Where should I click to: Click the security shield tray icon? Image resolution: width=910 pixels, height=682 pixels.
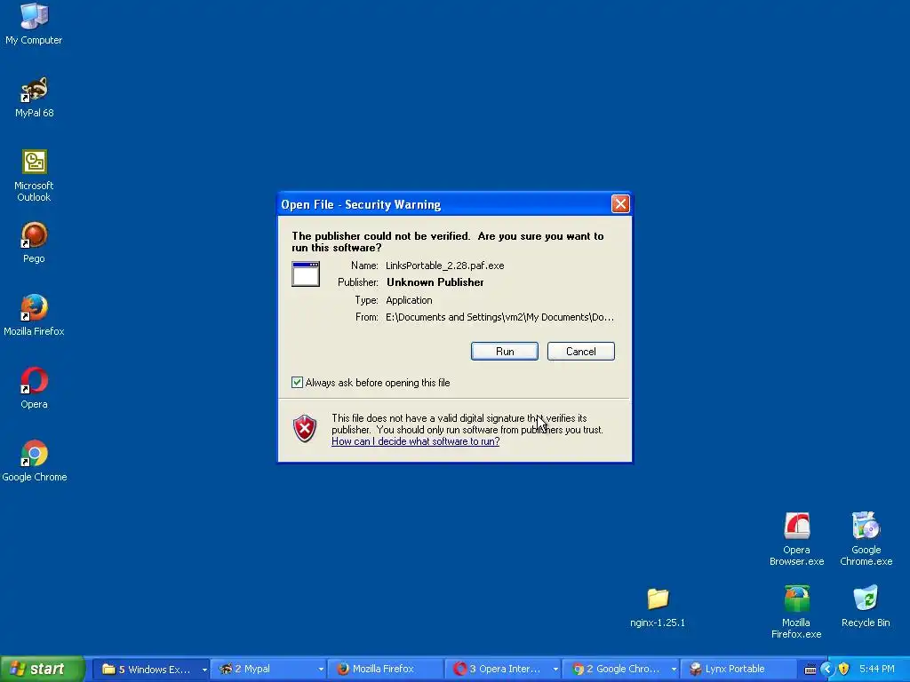844,669
